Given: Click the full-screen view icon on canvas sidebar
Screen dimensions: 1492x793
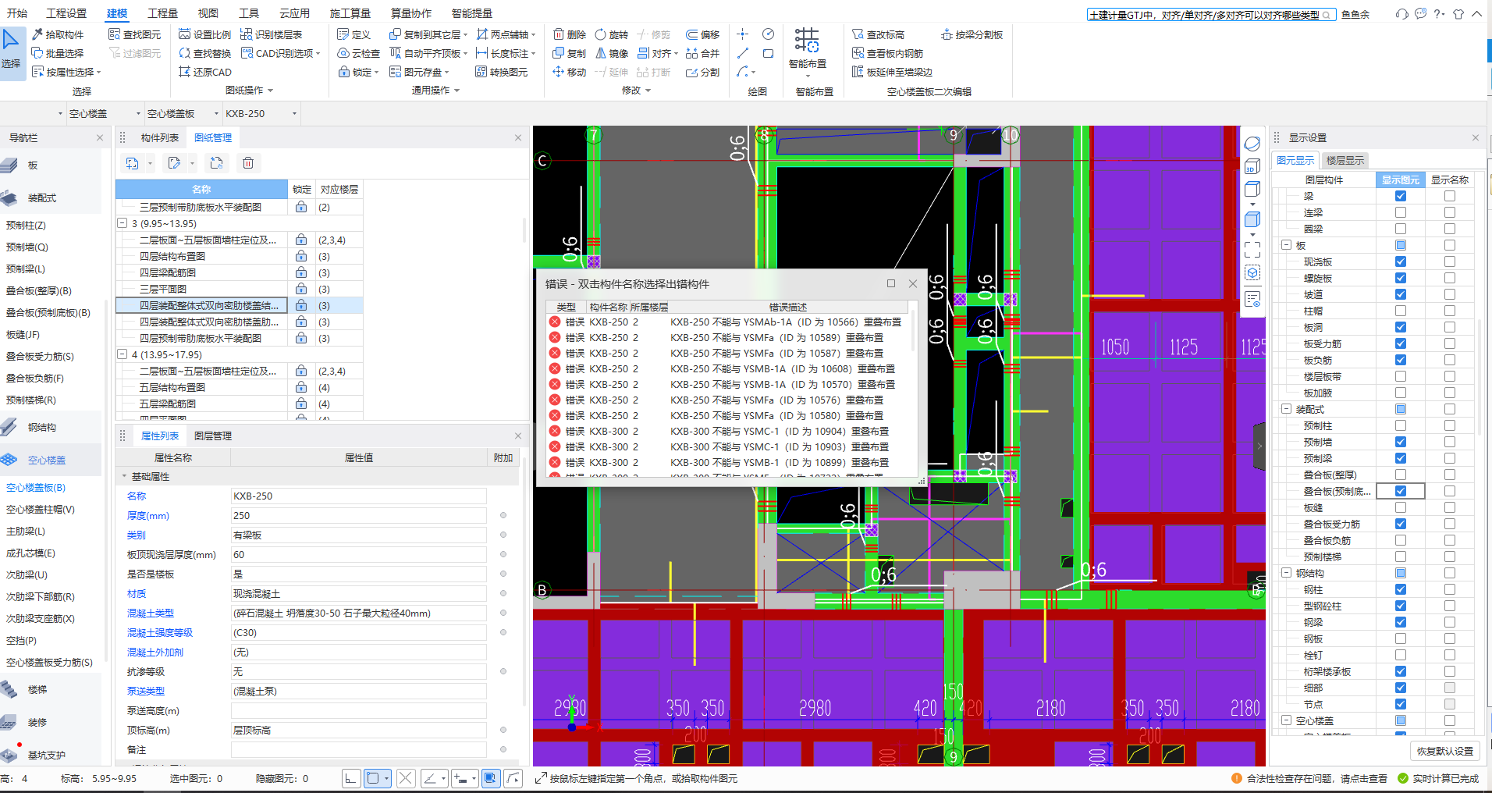Looking at the screenshot, I should (1252, 250).
